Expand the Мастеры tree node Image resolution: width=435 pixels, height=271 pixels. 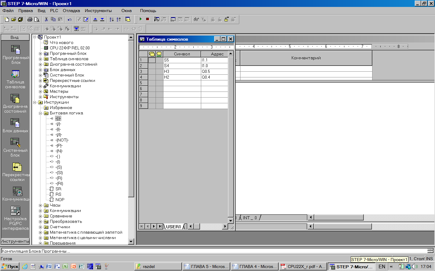tap(40, 92)
